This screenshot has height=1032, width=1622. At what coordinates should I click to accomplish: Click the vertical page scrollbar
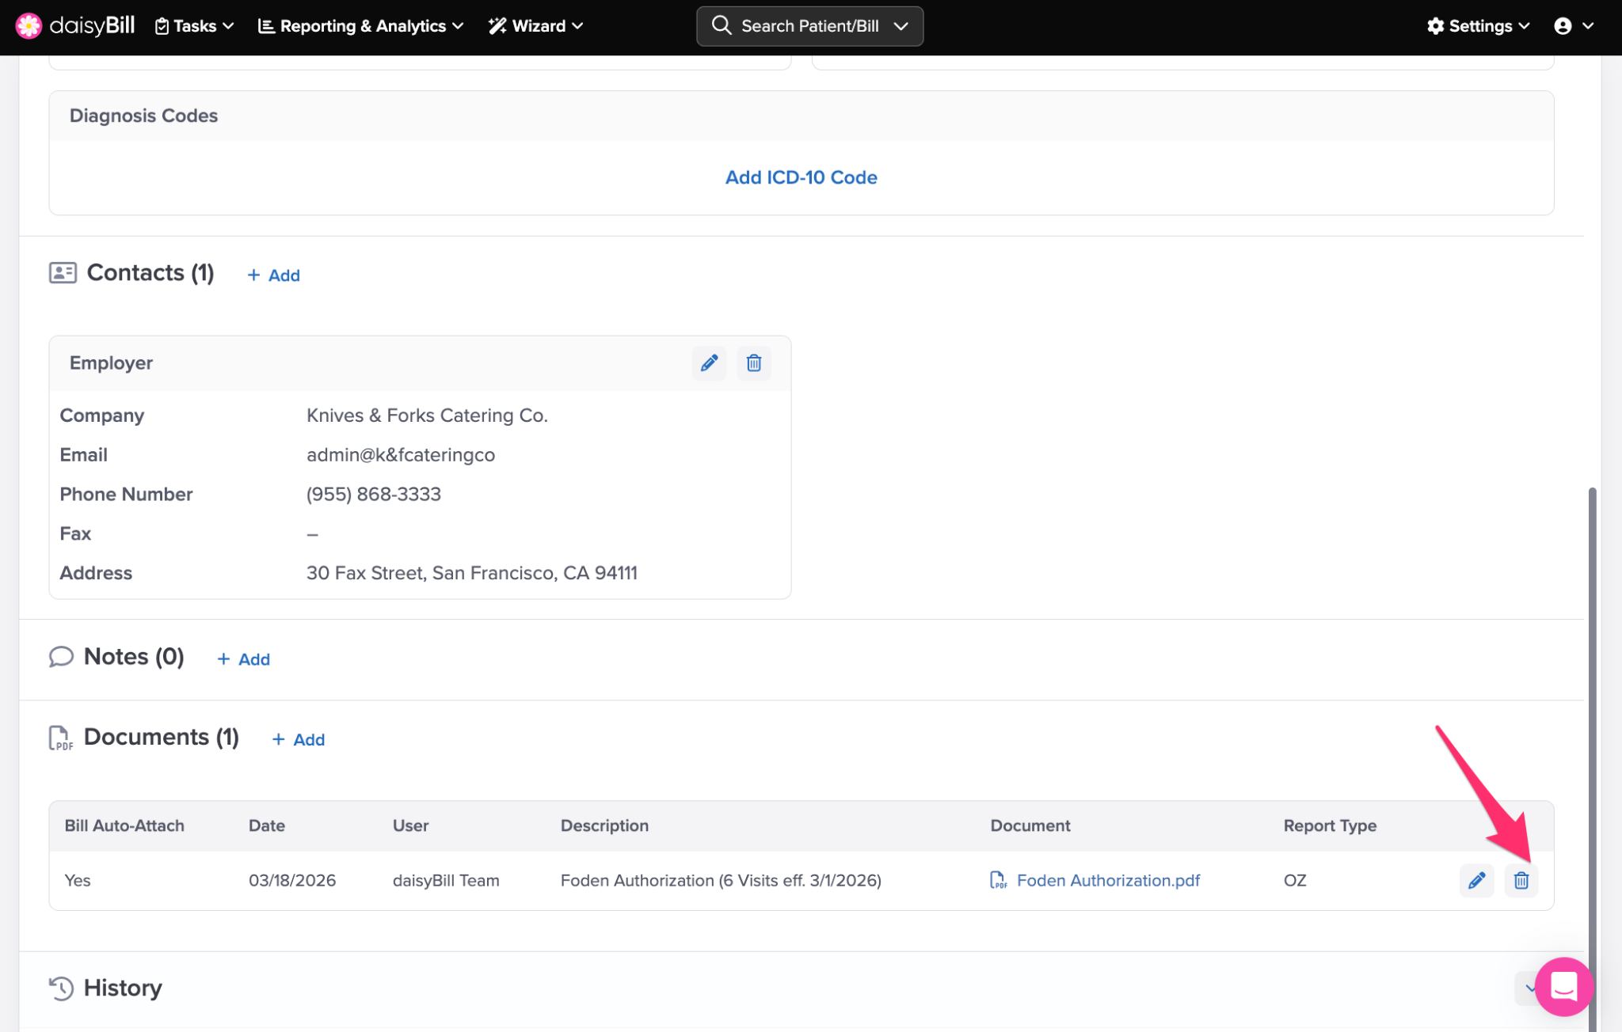click(1592, 712)
